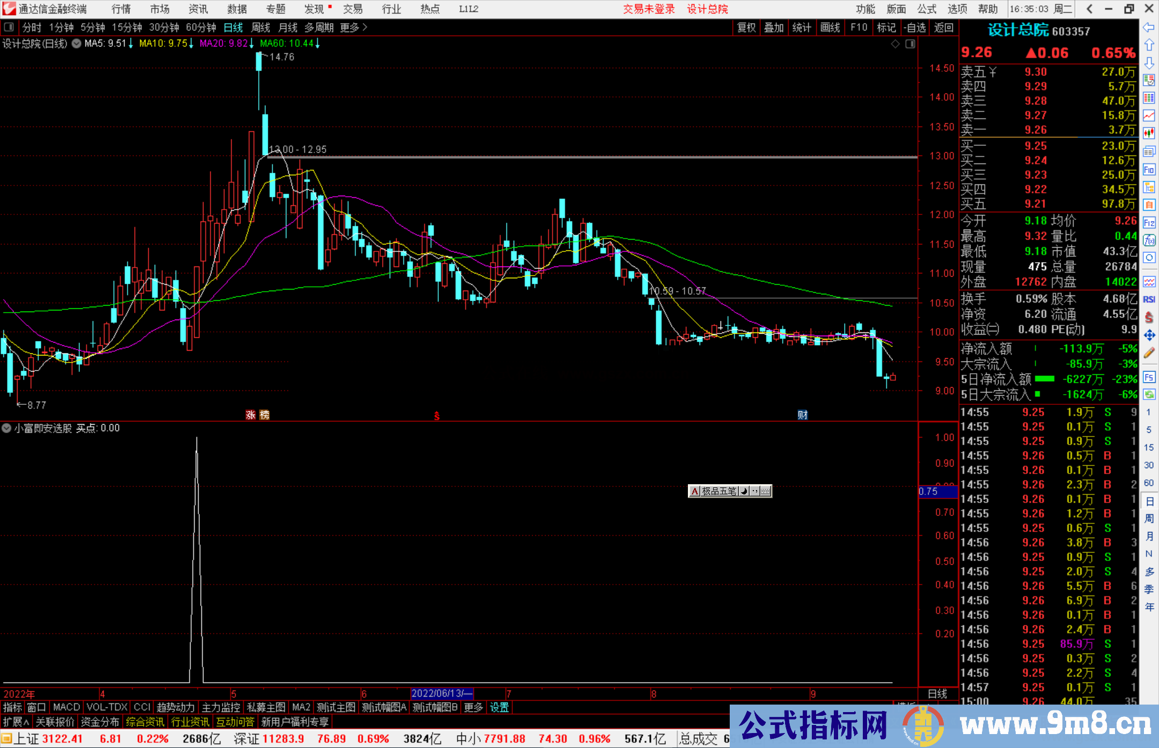Open the 行情 menu

coord(121,9)
